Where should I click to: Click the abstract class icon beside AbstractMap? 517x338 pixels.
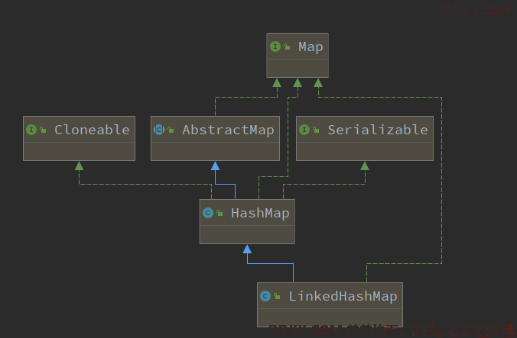[159, 130]
